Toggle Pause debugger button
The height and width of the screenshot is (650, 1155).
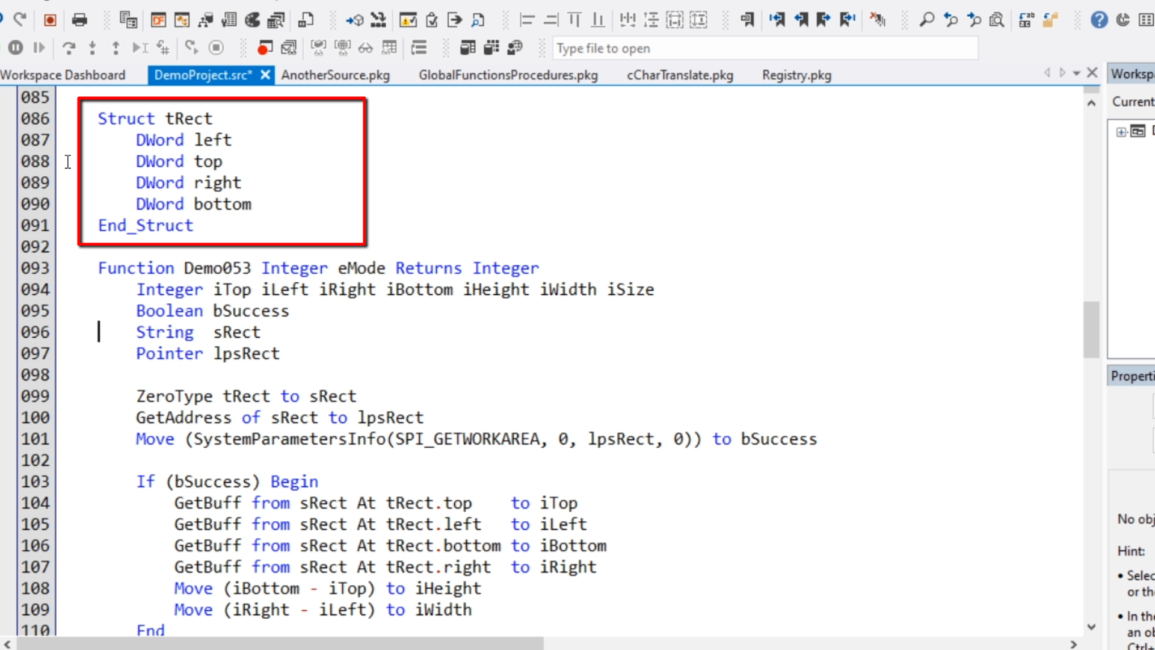point(16,48)
